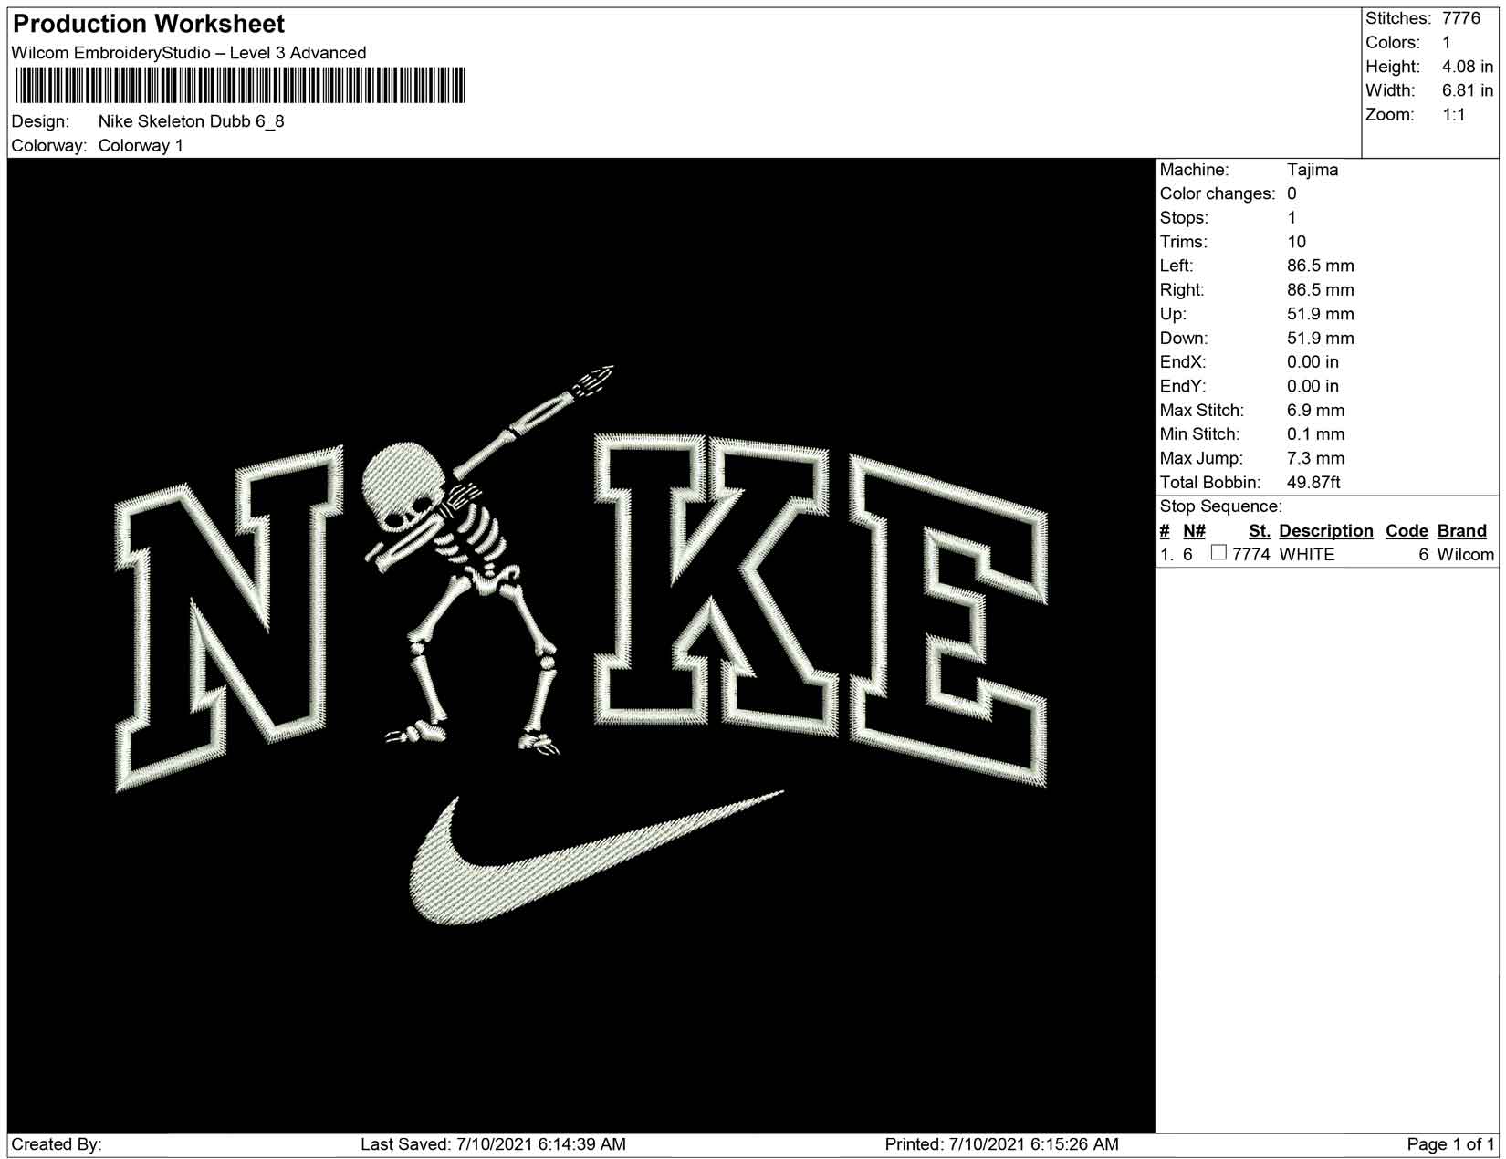The height and width of the screenshot is (1159, 1506).
Task: Click the Min Stitch value 0.1 mm
Action: (1315, 434)
